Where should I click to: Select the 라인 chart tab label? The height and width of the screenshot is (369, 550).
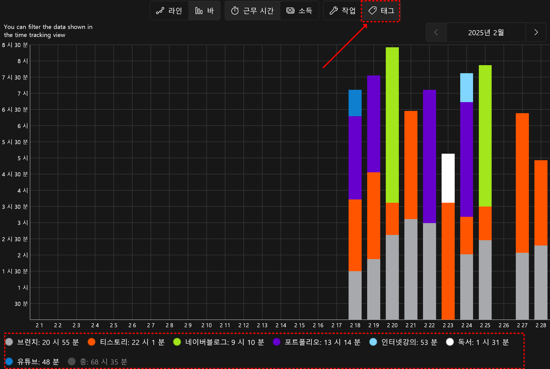tap(175, 11)
